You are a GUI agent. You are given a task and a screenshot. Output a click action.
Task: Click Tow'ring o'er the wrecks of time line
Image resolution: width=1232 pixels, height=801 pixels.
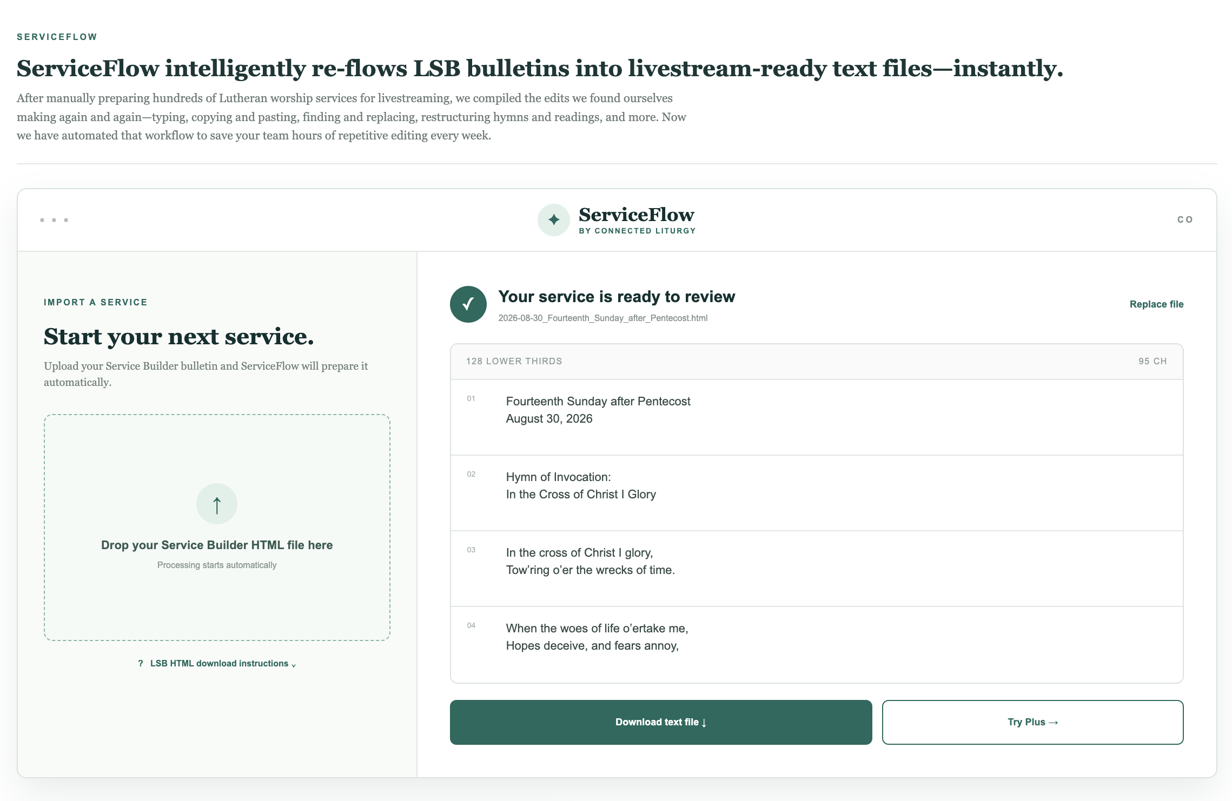590,570
